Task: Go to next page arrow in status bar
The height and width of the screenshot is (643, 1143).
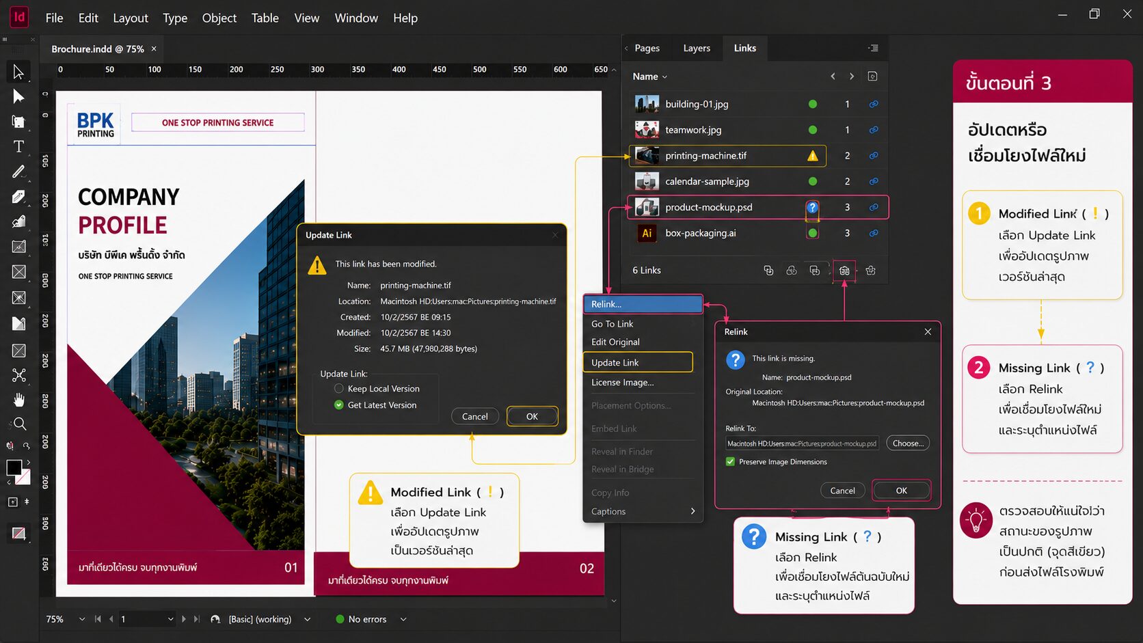Action: pos(183,619)
